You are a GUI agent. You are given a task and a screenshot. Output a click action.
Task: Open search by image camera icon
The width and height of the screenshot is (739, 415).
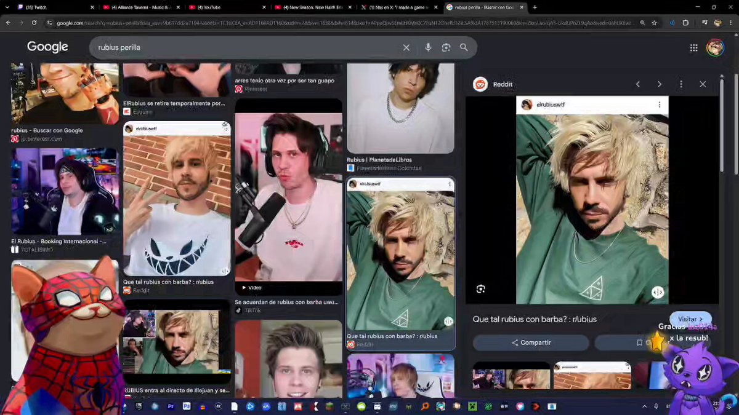point(446,47)
